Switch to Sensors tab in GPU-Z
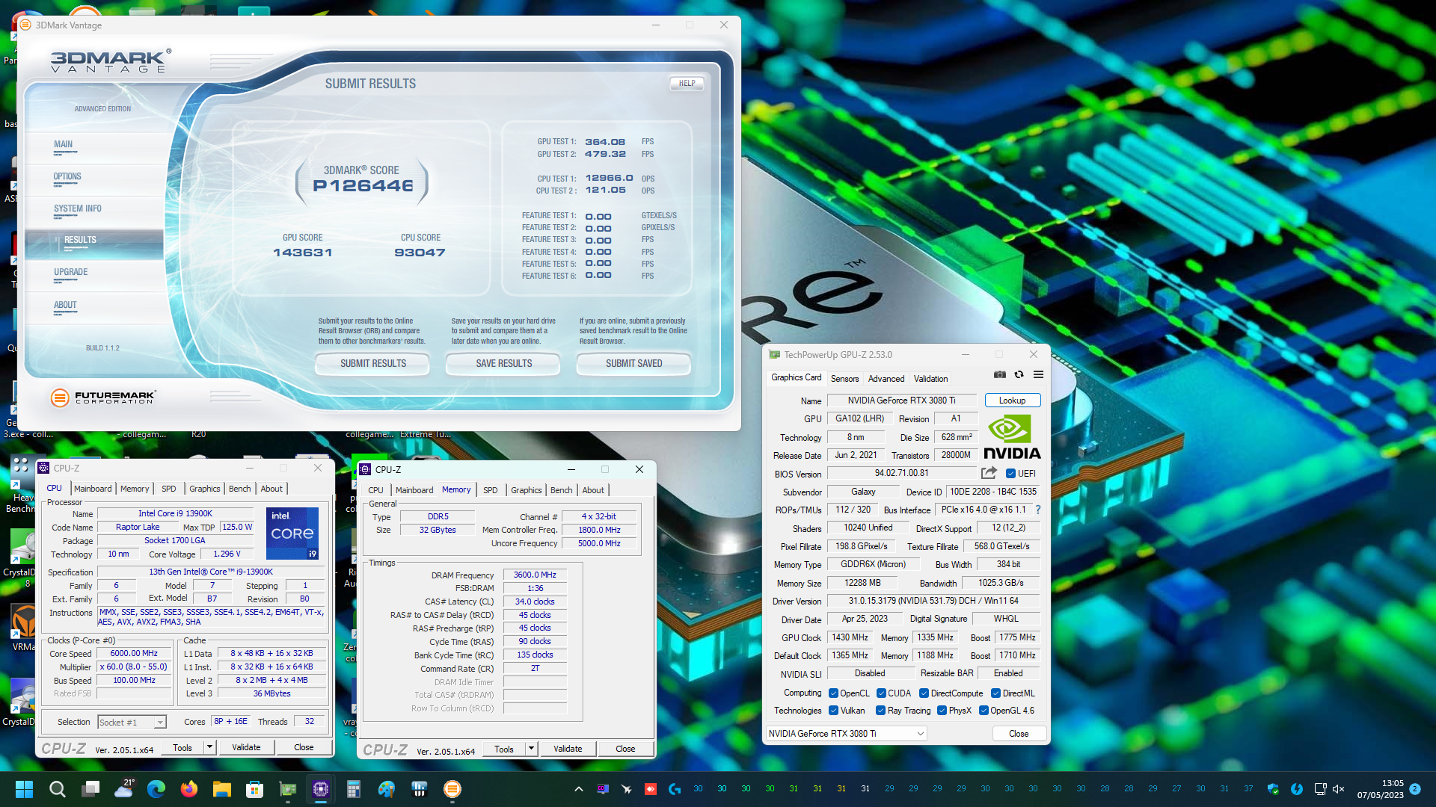Image resolution: width=1436 pixels, height=807 pixels. 844,378
